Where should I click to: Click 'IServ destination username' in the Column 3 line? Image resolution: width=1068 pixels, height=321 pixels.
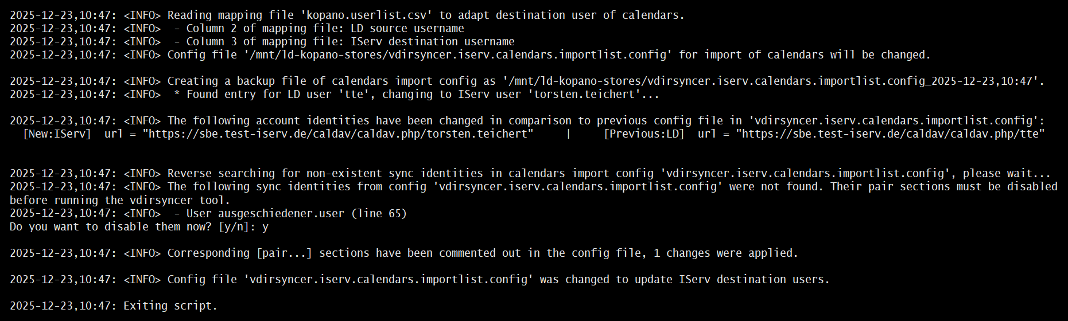click(432, 42)
